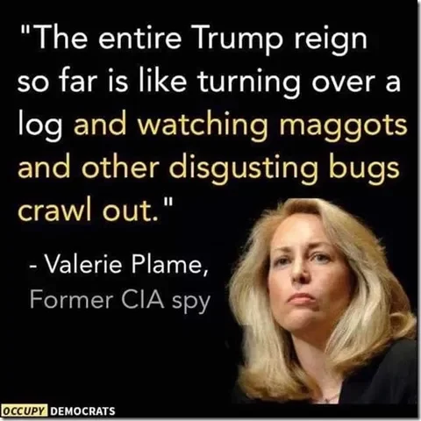Click the Former CIA spy caption

click(120, 301)
